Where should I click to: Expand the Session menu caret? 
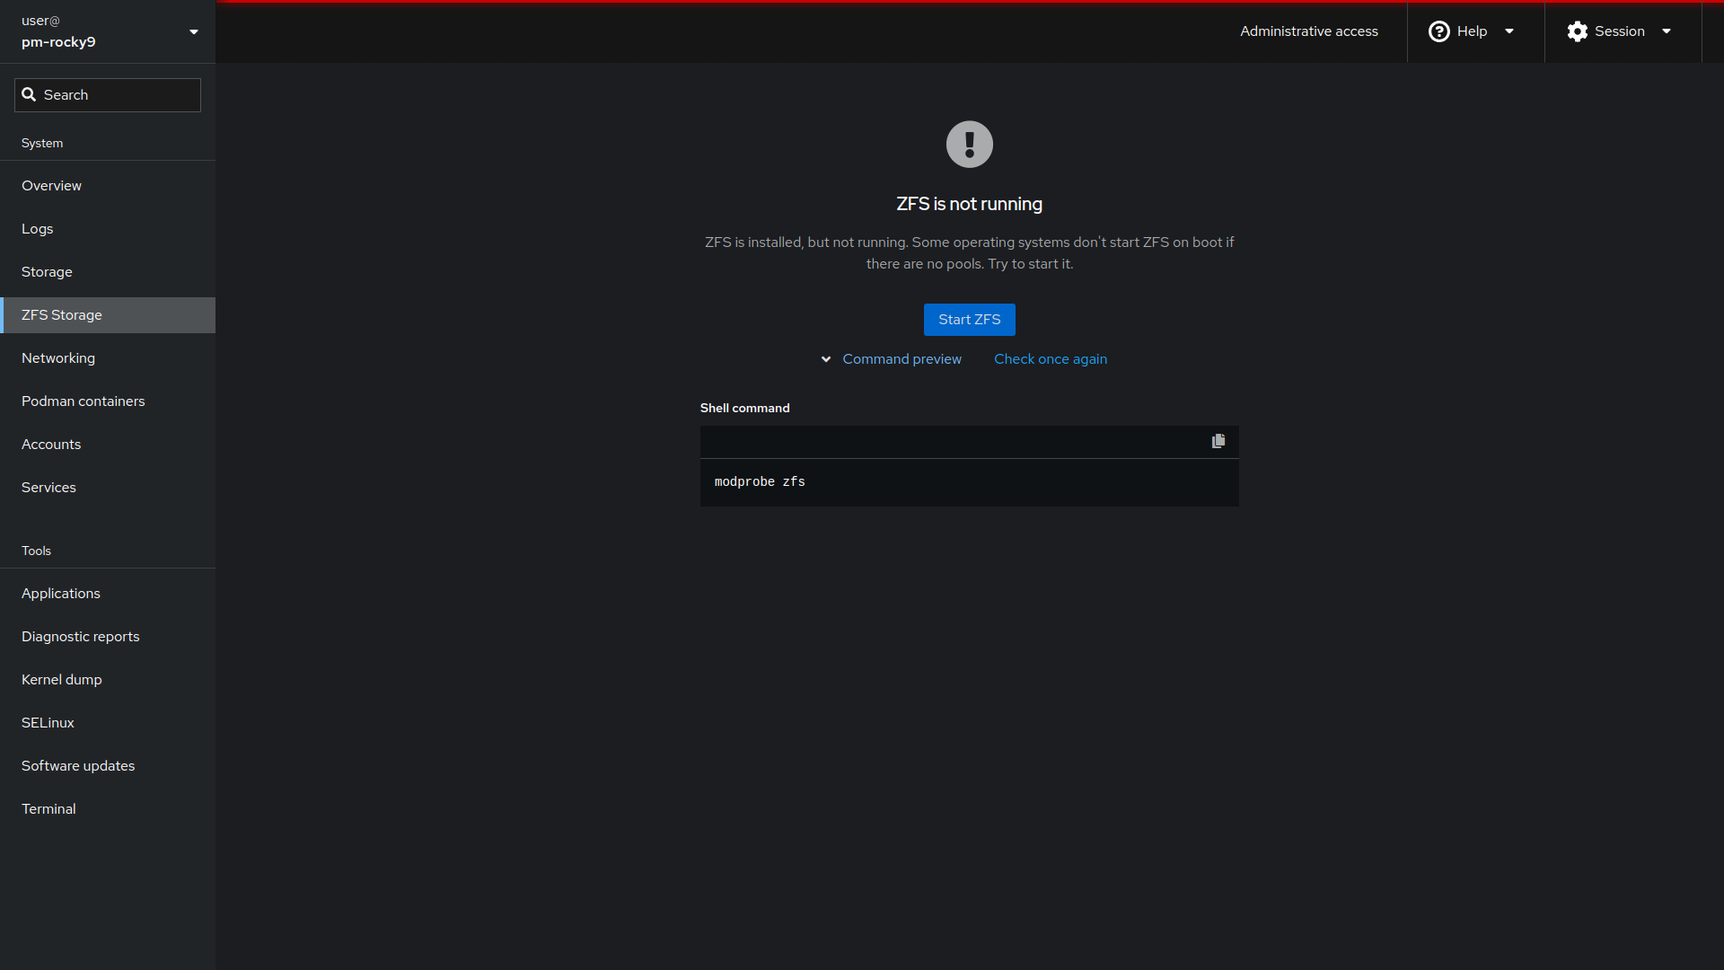click(1667, 31)
